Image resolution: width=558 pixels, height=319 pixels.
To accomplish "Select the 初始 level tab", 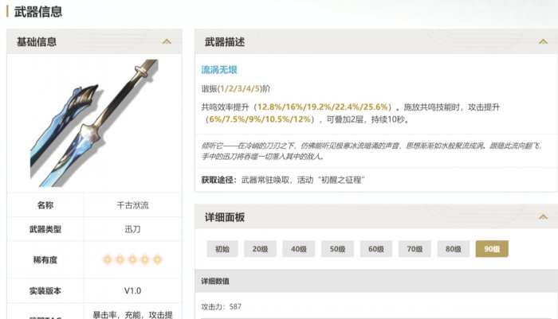I will click(x=222, y=249).
